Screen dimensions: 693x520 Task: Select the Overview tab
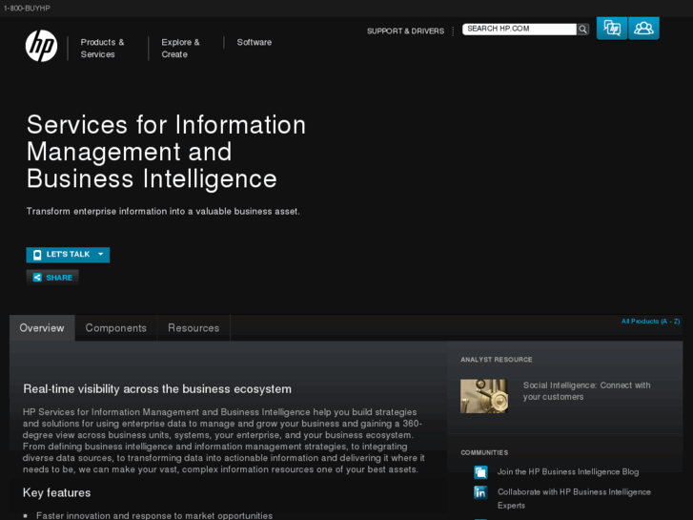(42, 328)
